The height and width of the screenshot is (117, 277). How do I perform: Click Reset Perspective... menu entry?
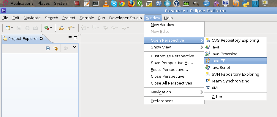(x=174, y=69)
